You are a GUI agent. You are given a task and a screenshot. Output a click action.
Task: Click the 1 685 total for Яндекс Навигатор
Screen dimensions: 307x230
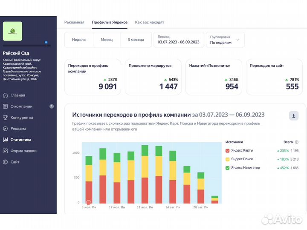[295, 168]
